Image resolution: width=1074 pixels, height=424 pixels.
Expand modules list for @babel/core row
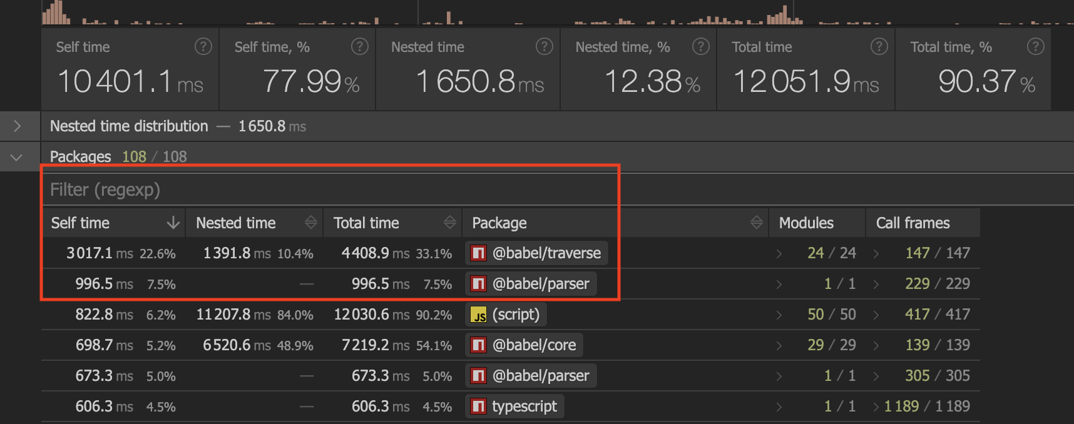tap(779, 345)
